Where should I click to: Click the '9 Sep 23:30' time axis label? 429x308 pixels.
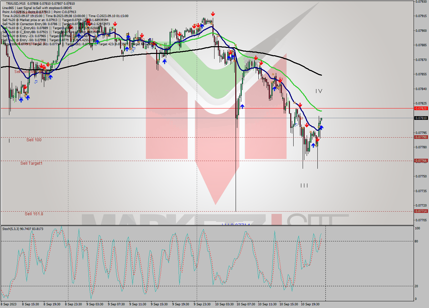[x=202, y=304]
